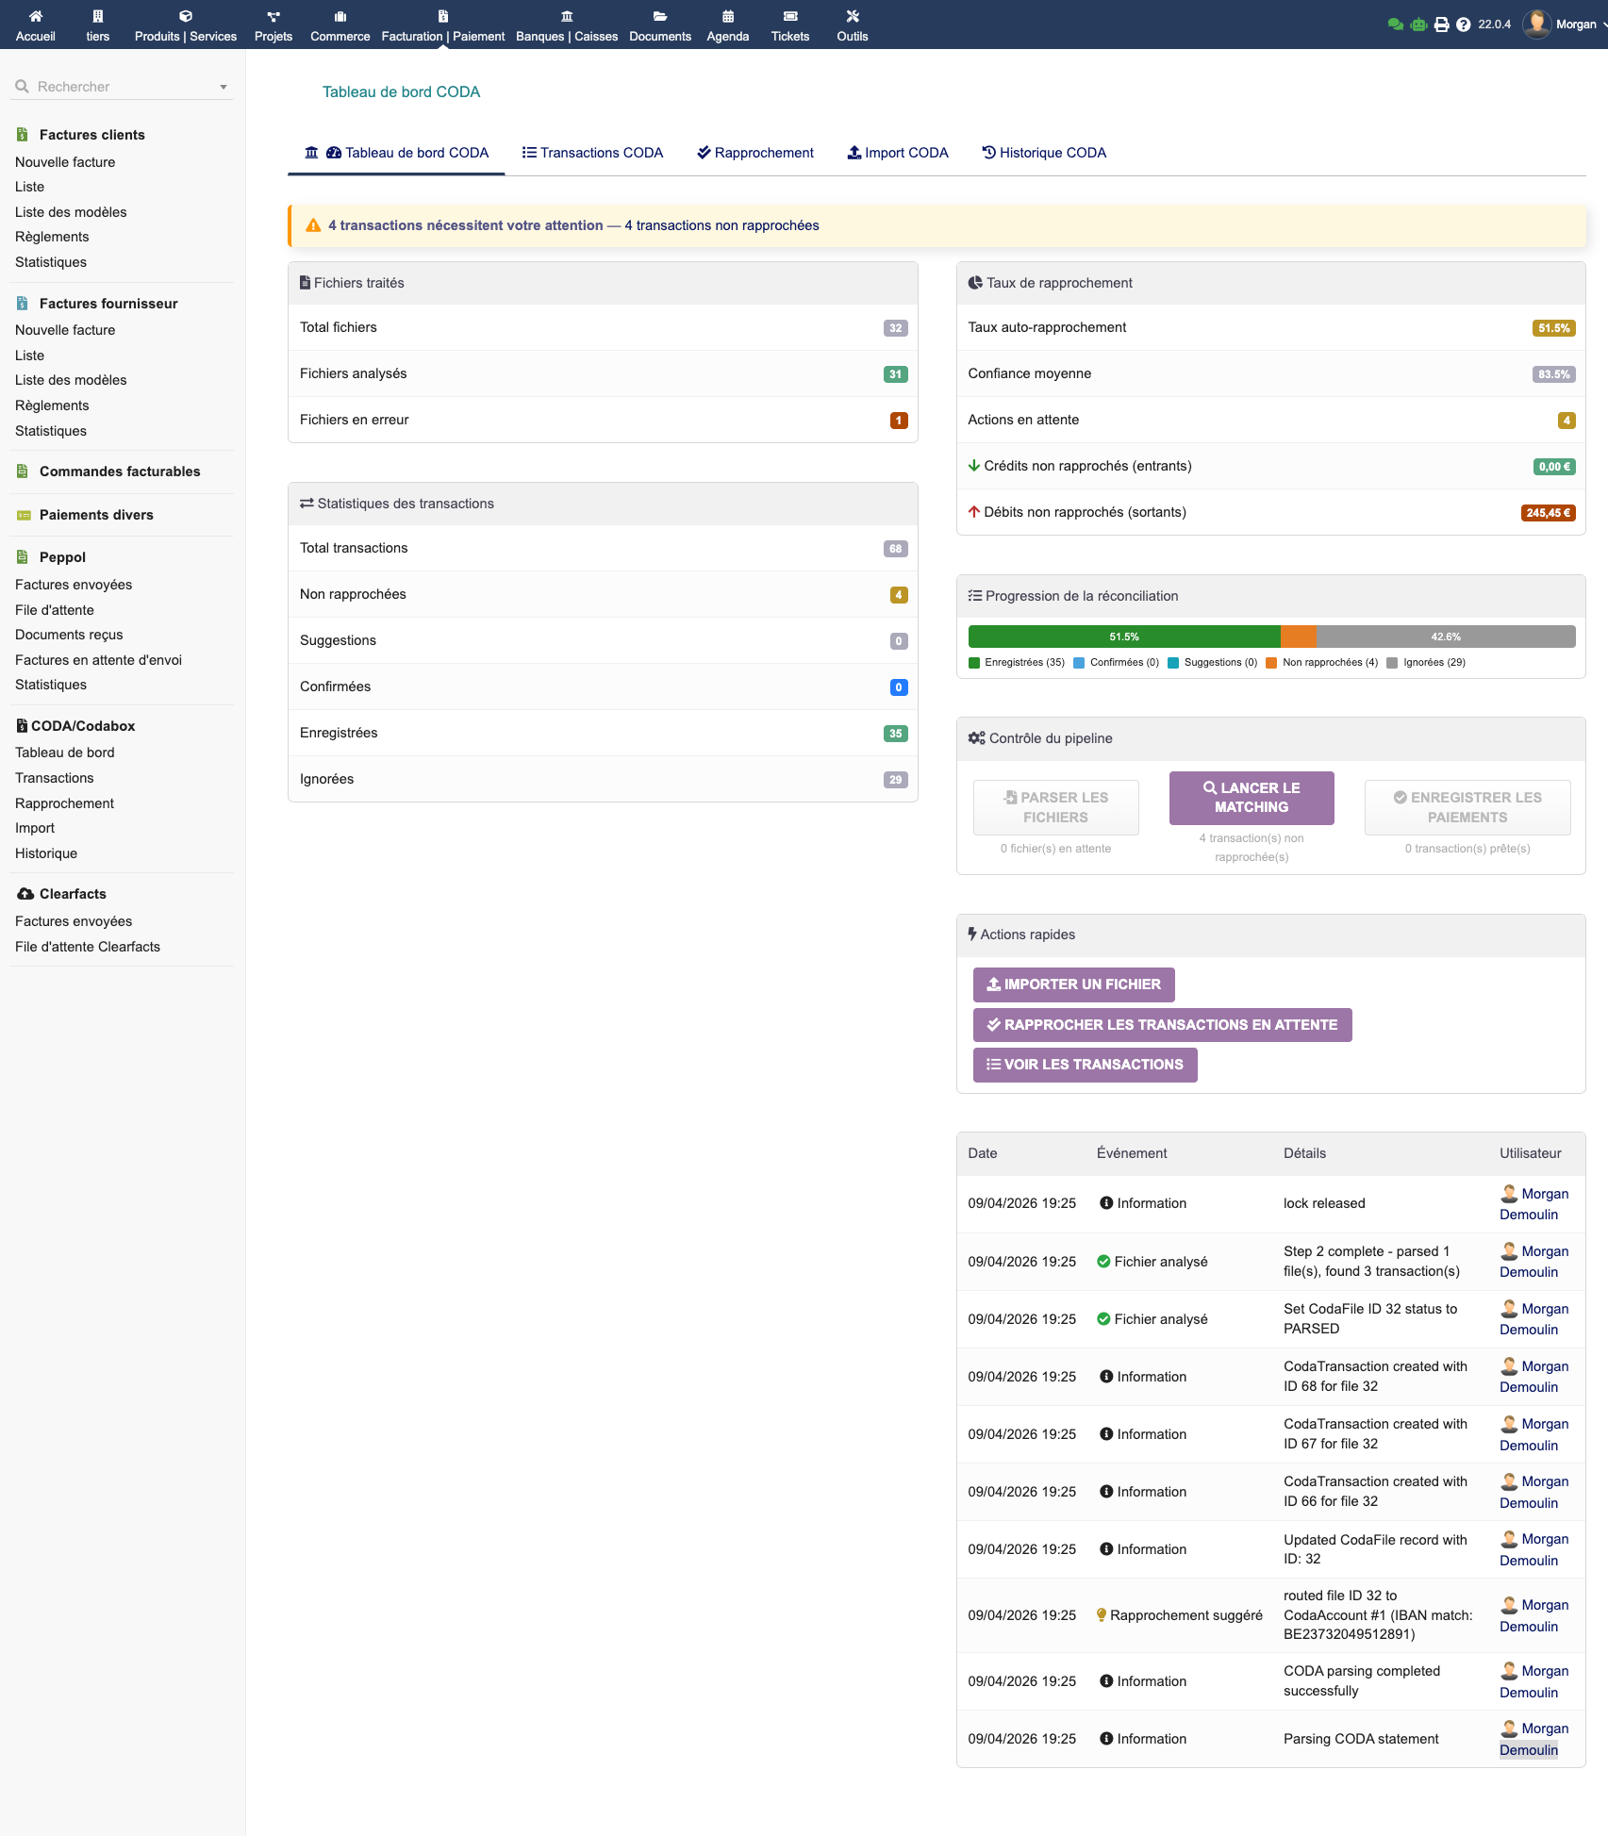Open the Outils tools icon
Screen dimensions: 1608x1836
tap(852, 16)
